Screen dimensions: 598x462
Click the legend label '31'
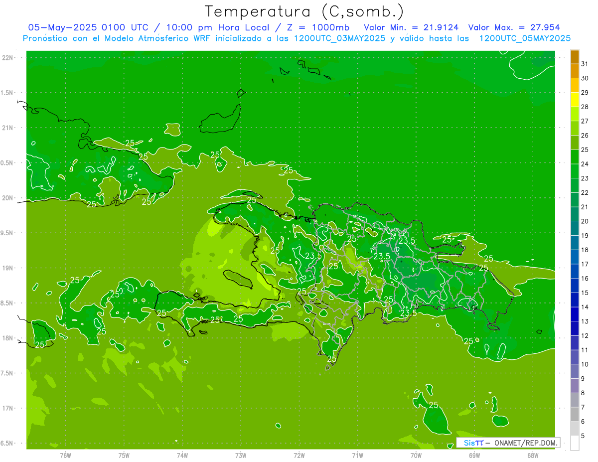[585, 64]
